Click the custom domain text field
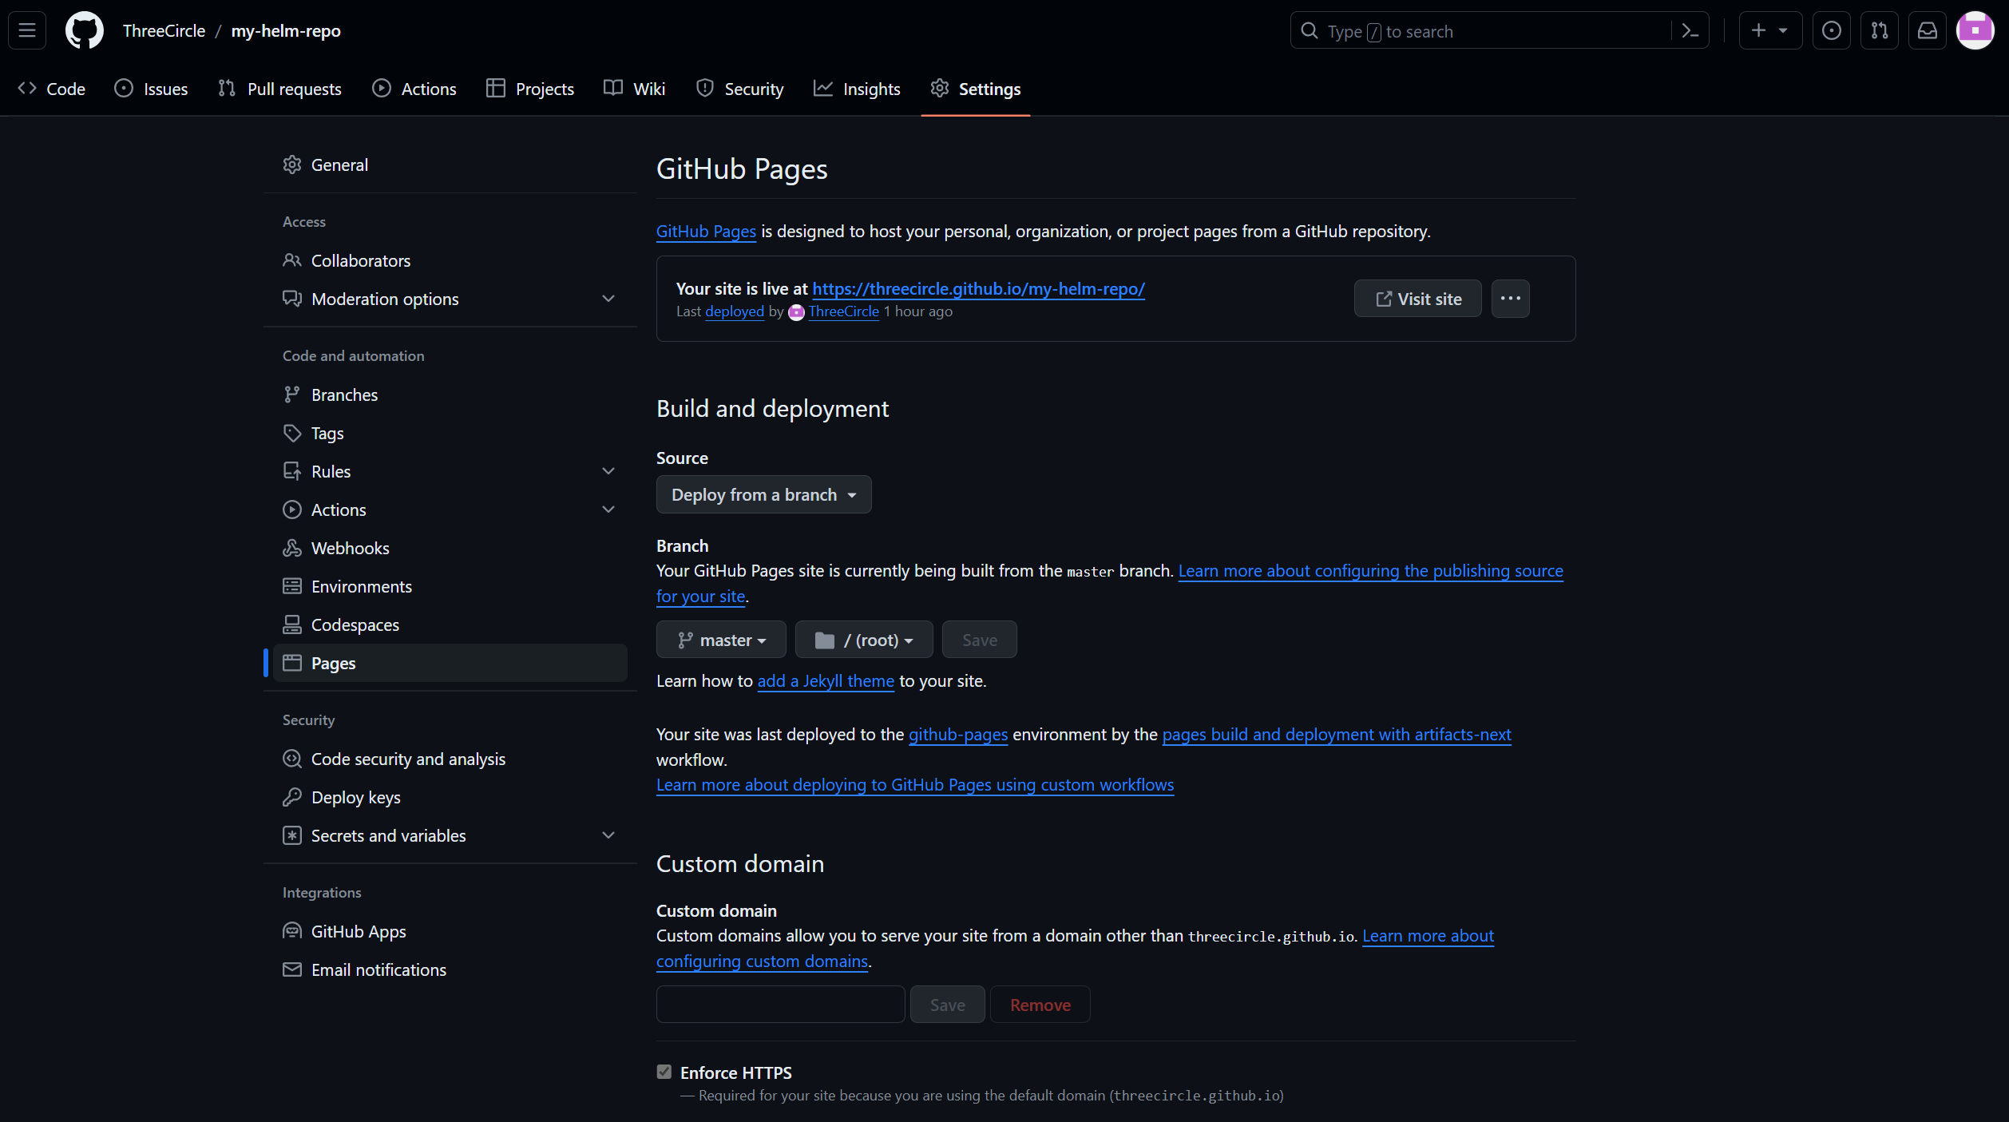This screenshot has height=1122, width=2009. 780,1005
